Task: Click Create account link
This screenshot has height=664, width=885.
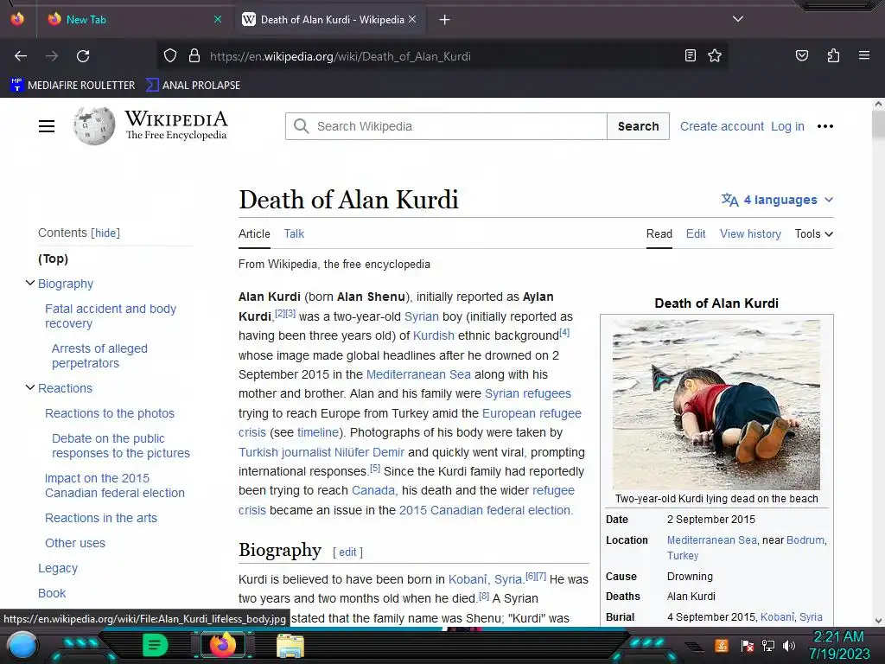Action: pos(722,126)
